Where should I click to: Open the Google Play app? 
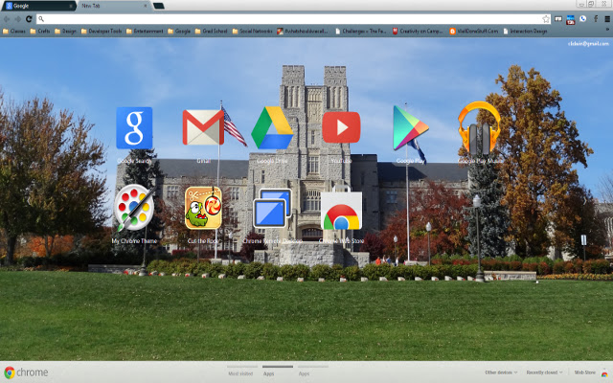pyautogui.click(x=411, y=127)
